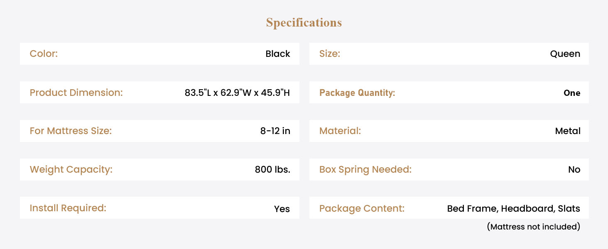
Task: Click the Bed Frame, Headboard, Slats text
Action: [514, 208]
